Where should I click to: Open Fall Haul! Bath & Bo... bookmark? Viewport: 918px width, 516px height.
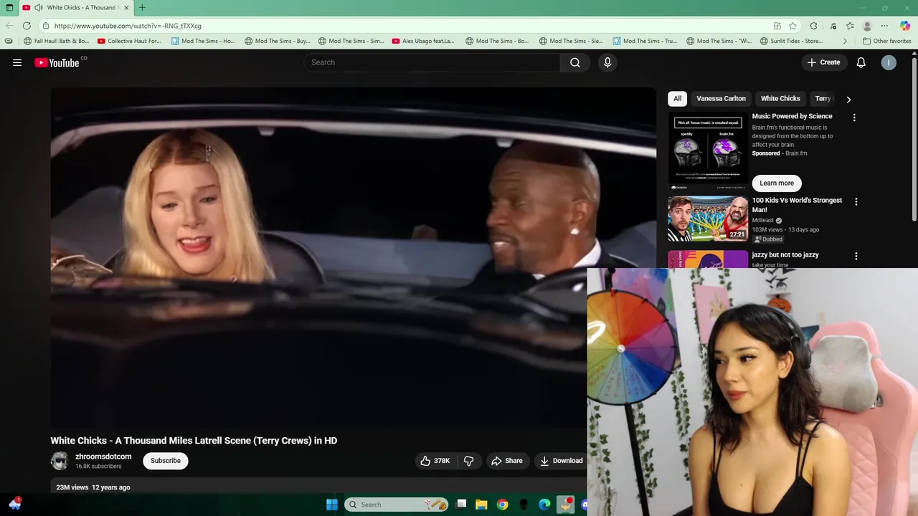pyautogui.click(x=56, y=42)
